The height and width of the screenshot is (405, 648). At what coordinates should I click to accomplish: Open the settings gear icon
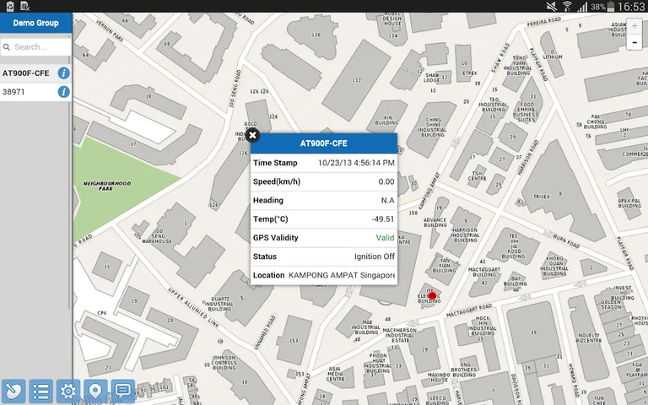68,391
